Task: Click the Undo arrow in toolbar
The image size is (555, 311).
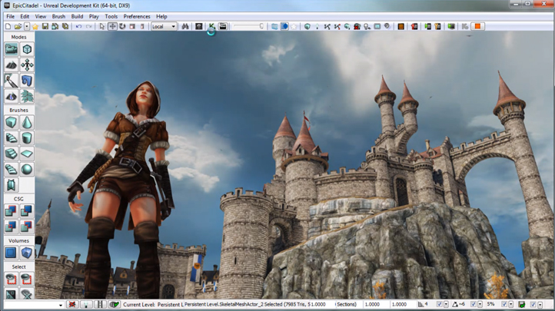Action: [79, 27]
